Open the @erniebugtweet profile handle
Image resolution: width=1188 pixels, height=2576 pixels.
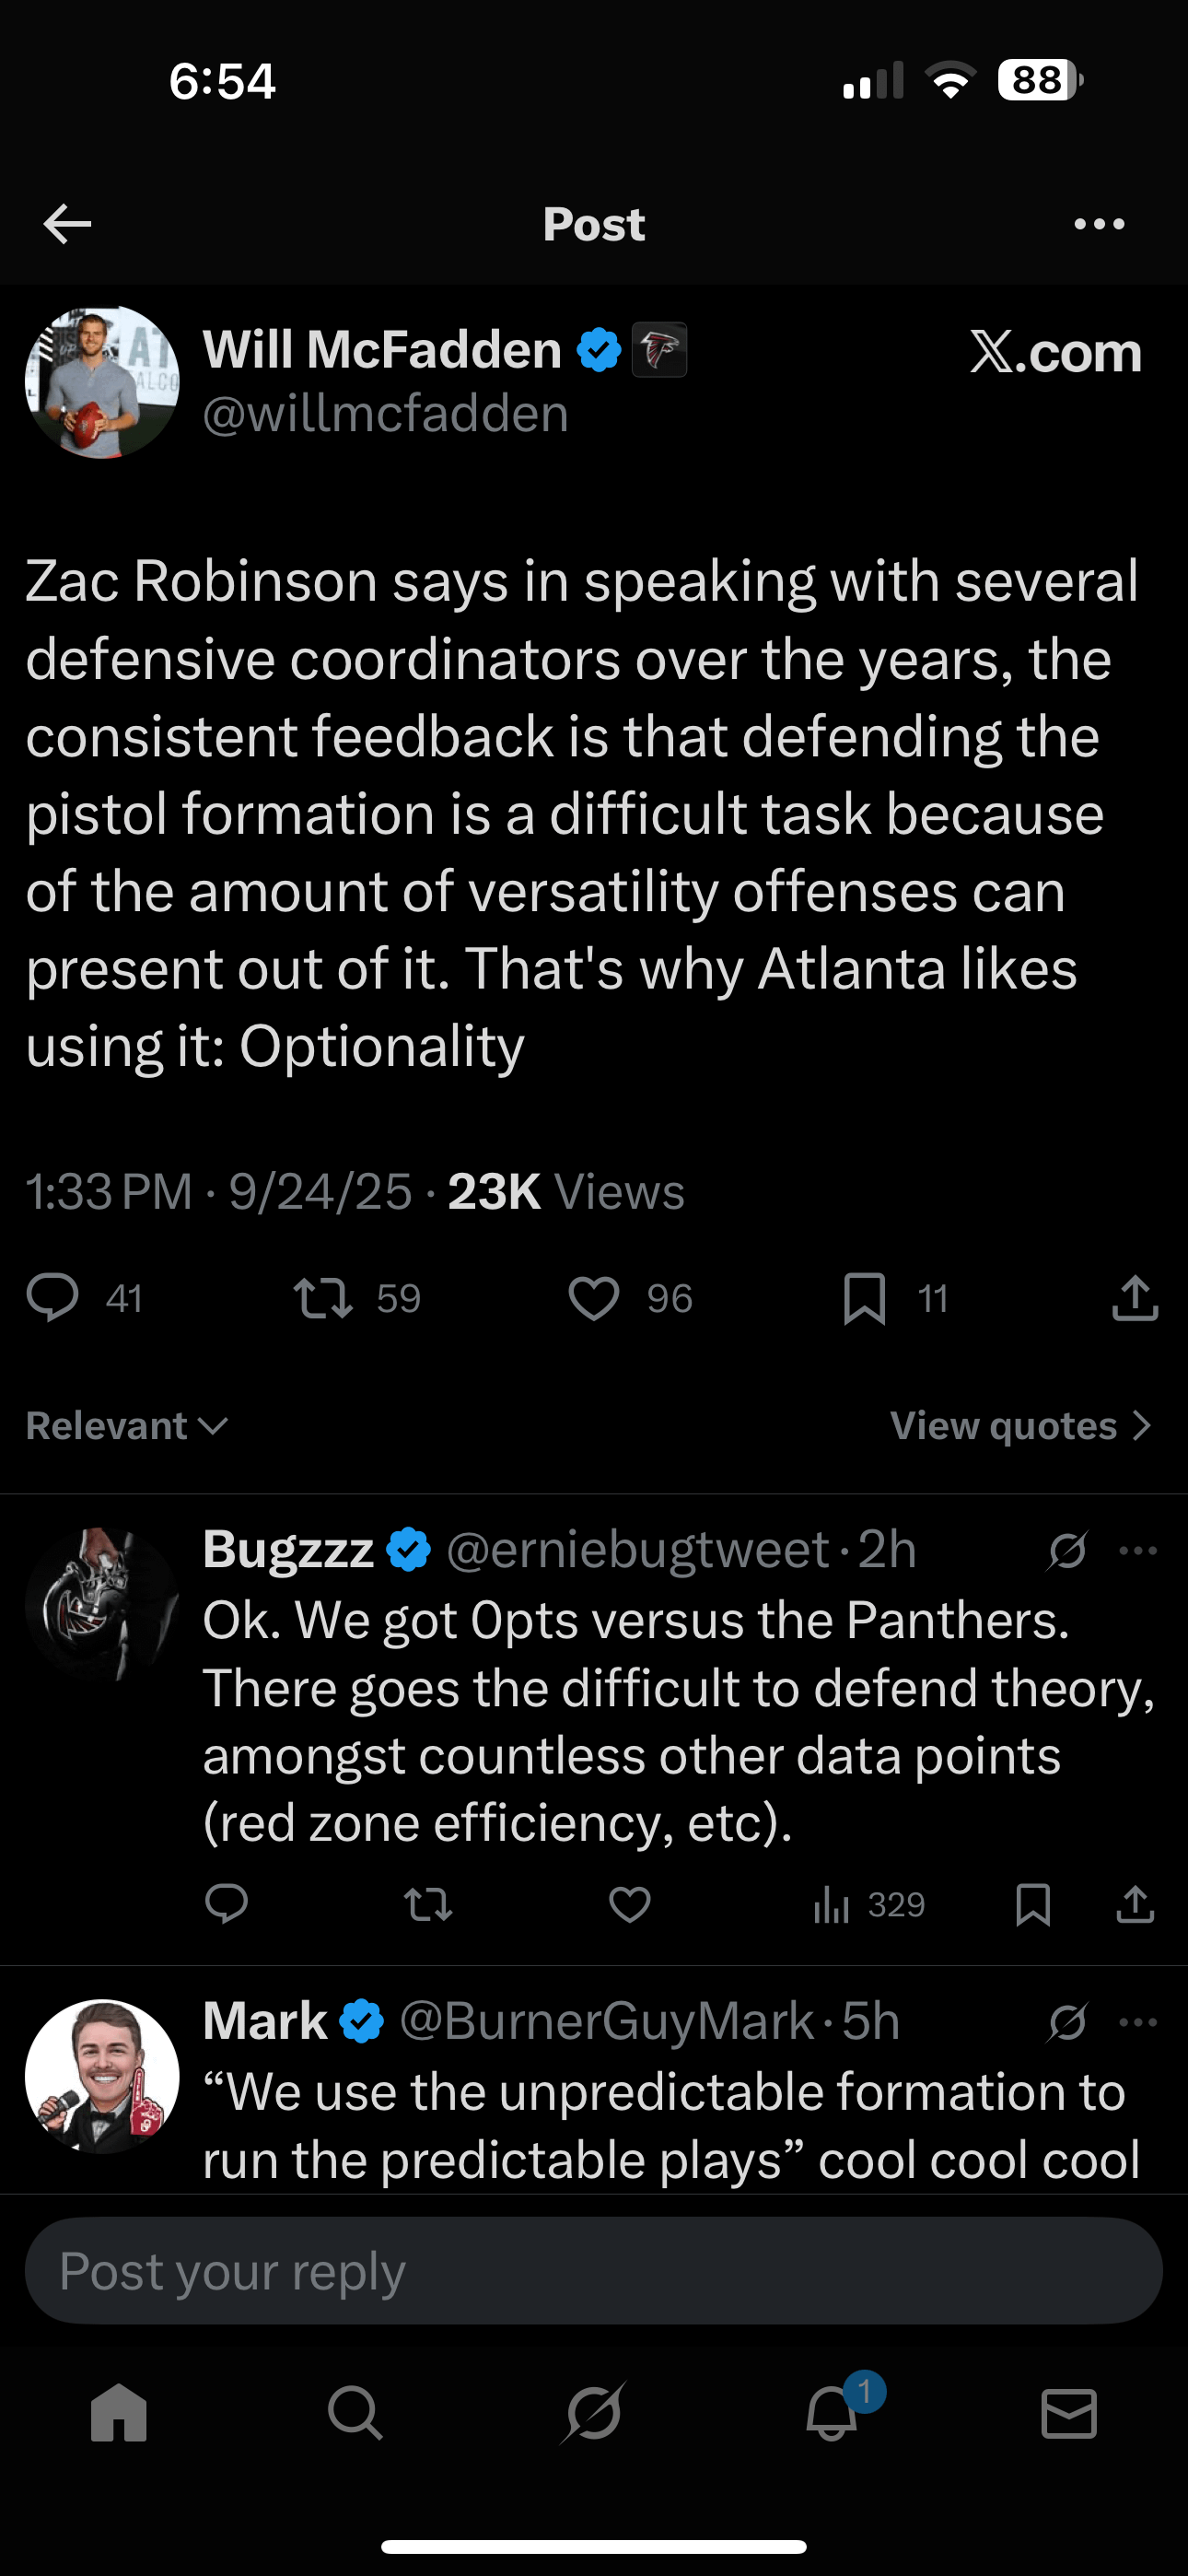637,1549
